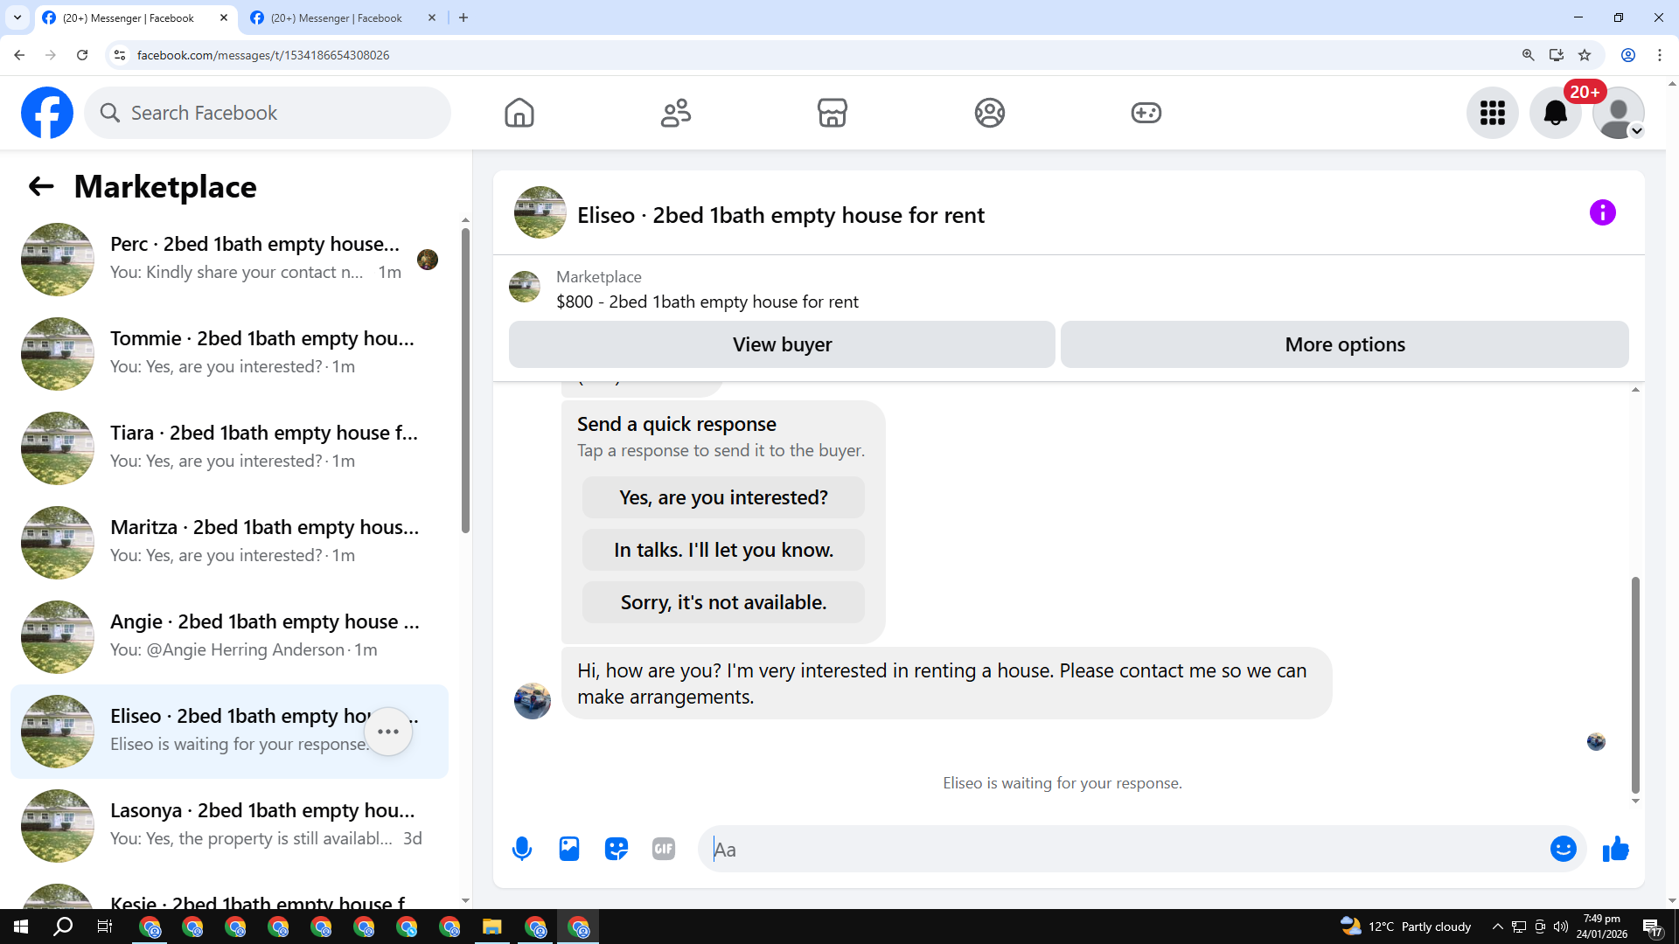Send a thumbs-up like
Viewport: 1679px width, 944px height.
pyautogui.click(x=1615, y=849)
